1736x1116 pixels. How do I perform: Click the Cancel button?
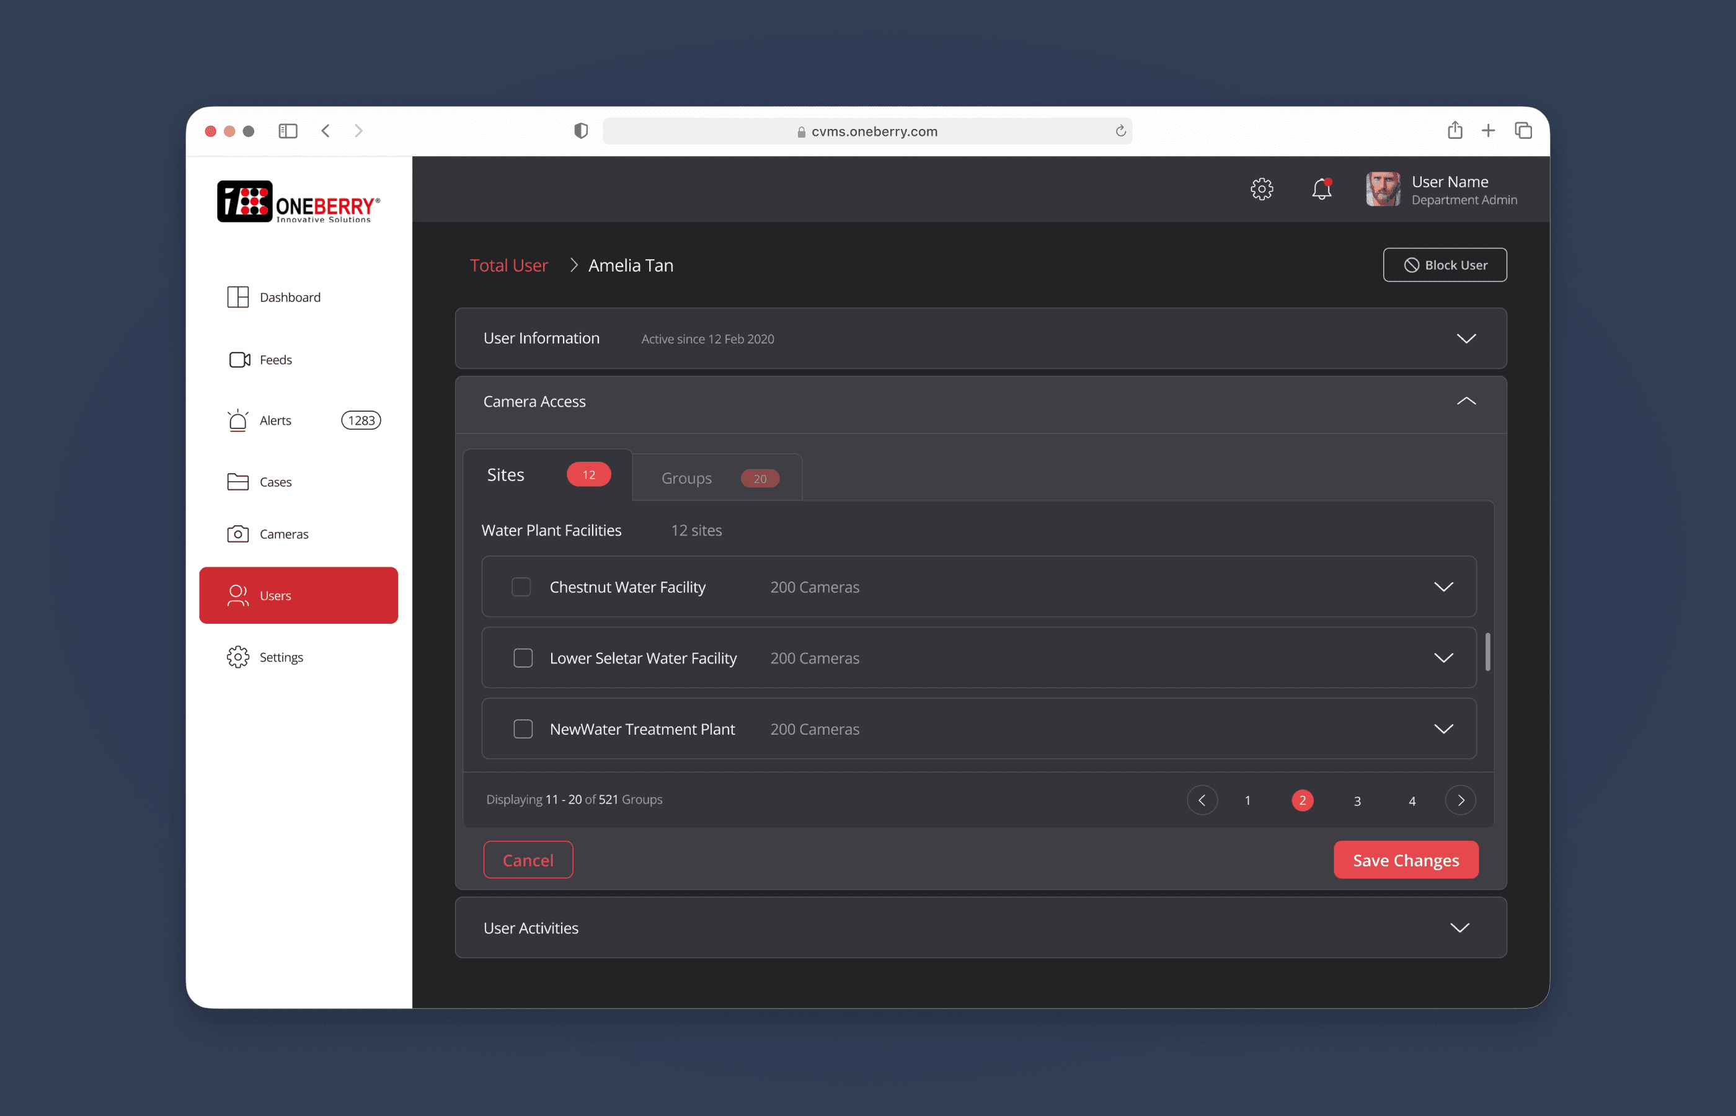click(x=528, y=860)
